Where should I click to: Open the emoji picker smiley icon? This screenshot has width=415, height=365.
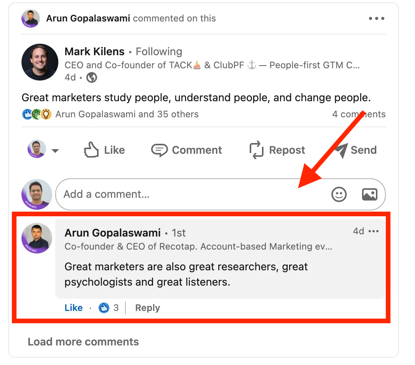pyautogui.click(x=339, y=194)
